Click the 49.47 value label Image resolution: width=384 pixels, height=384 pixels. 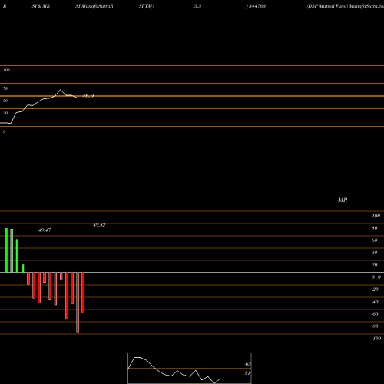[45, 230]
